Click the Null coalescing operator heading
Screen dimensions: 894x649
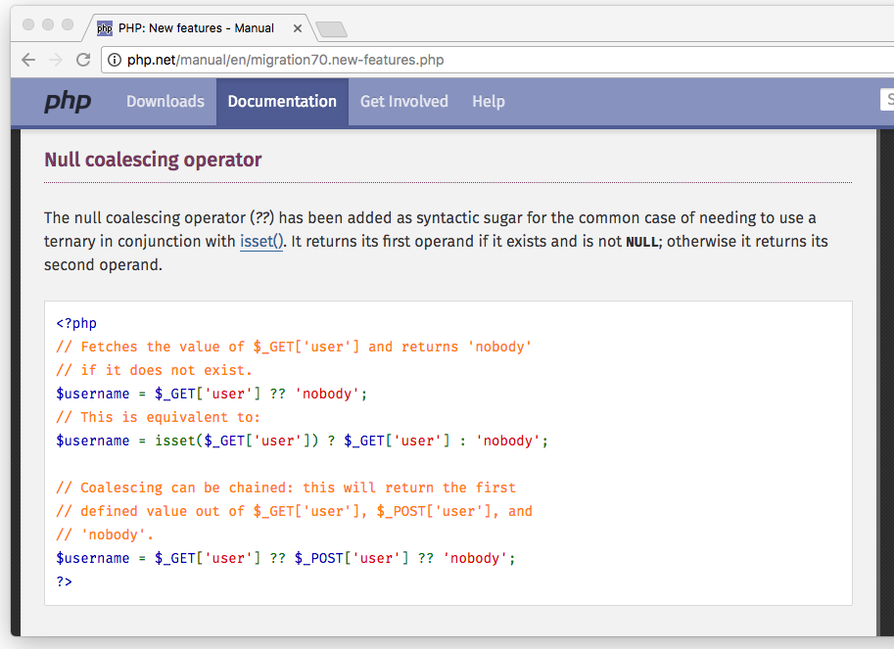[x=153, y=160]
